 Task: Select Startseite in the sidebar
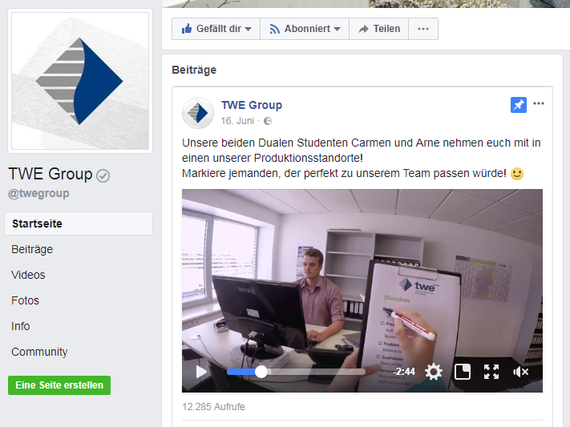pyautogui.click(x=79, y=224)
